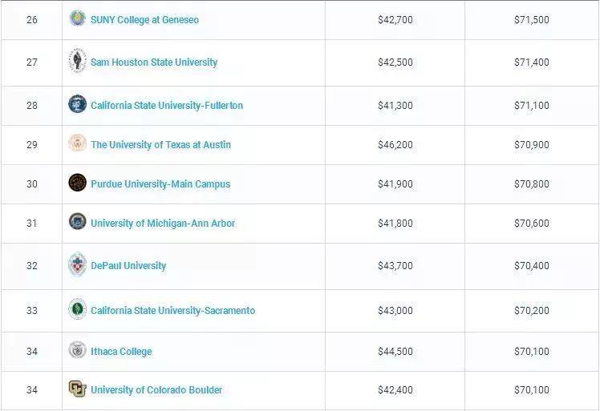The image size is (600, 411).
Task: Open the Sam Houston State University link
Action: (x=154, y=62)
